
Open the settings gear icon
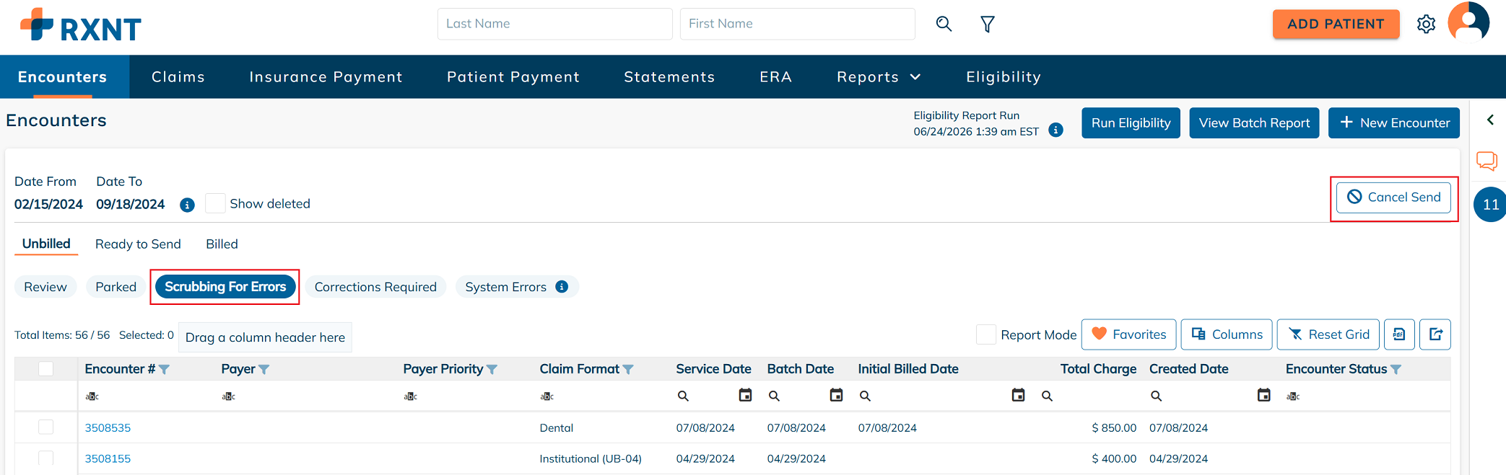point(1426,25)
